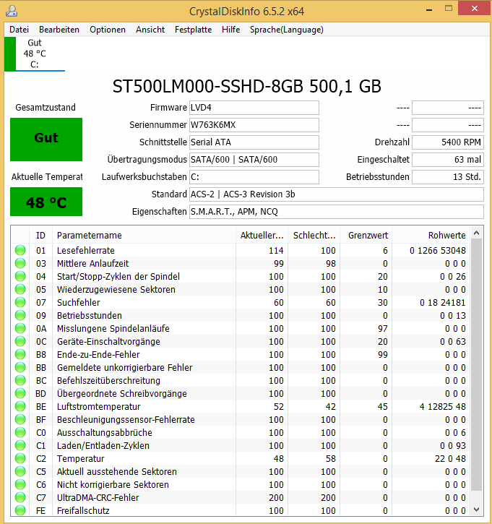This screenshot has width=492, height=524.
Task: Open the Sprache(Language) menu
Action: pyautogui.click(x=287, y=30)
